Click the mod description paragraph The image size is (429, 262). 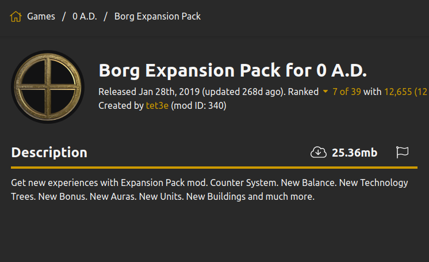coord(209,189)
